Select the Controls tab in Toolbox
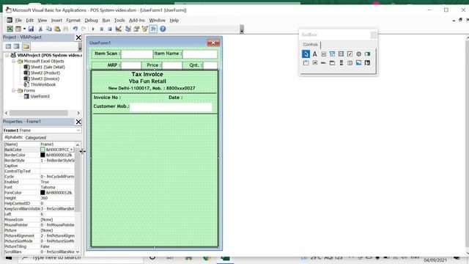Viewport: 469px width, 264px height. (x=311, y=45)
